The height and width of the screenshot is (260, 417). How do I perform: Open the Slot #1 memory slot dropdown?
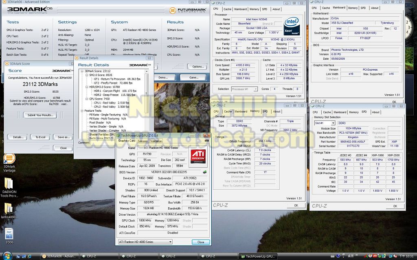[325, 123]
